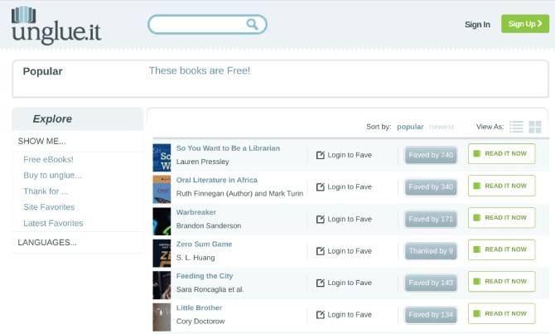This screenshot has width=555, height=334.
Task: Sort the books by newest
Action: (442, 127)
